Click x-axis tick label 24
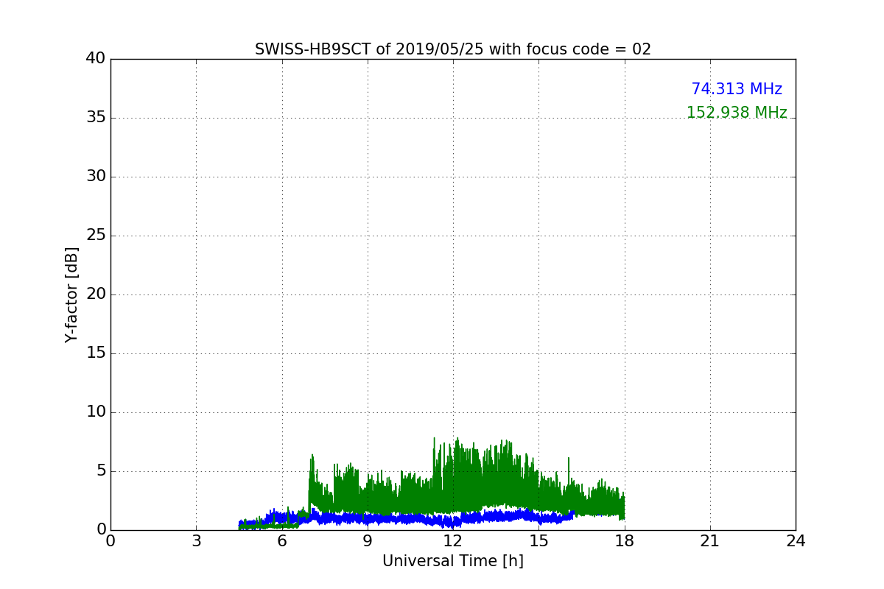 pos(796,541)
